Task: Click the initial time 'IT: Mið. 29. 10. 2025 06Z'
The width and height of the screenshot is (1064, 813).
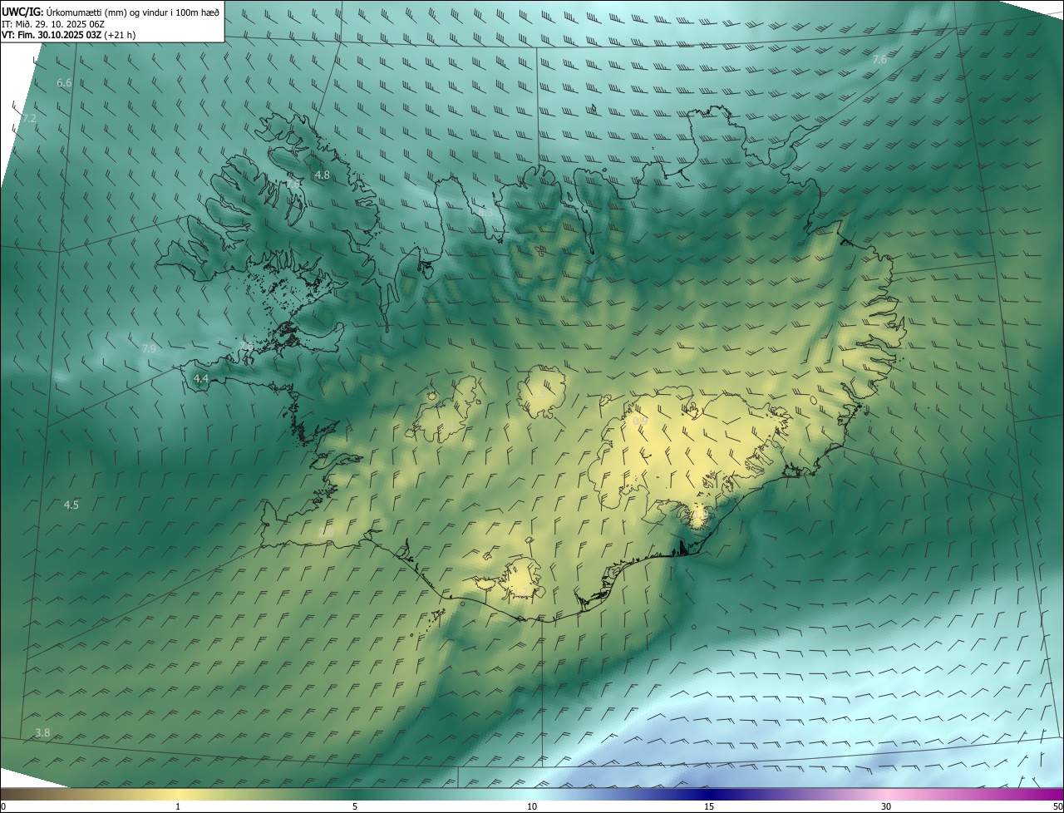Action: 53,23
